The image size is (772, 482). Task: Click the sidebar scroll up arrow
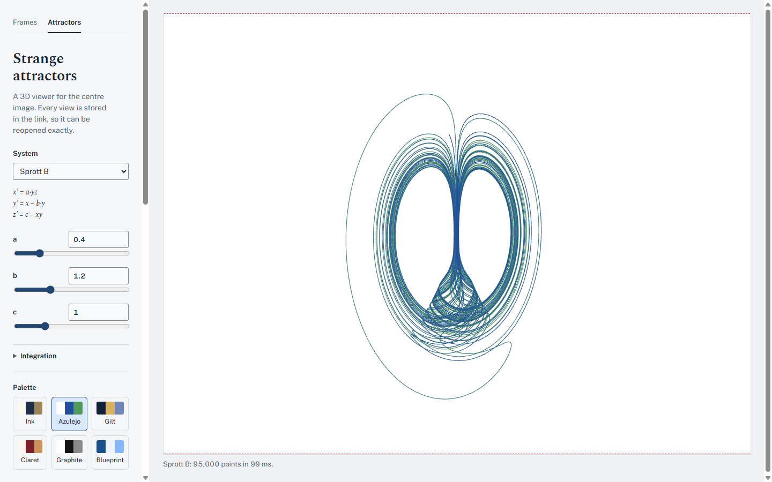tap(145, 4)
